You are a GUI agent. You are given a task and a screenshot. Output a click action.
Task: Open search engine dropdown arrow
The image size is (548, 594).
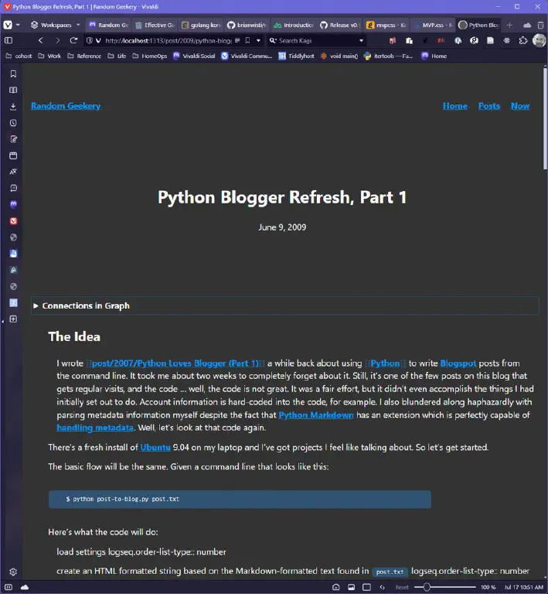(x=362, y=40)
